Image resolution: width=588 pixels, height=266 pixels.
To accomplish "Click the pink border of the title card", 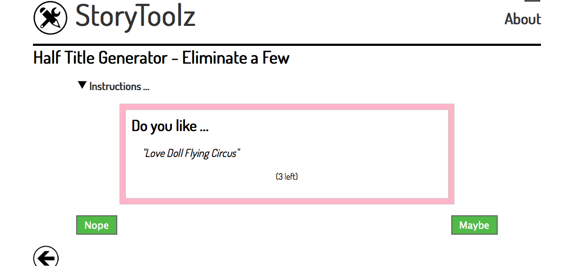I will [287, 107].
